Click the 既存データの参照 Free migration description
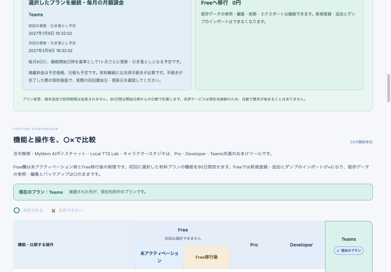The width and height of the screenshot is (391, 272). click(278, 18)
